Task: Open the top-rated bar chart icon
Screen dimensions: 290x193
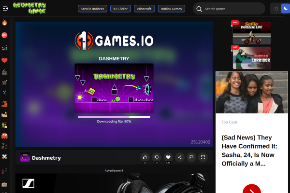Action: point(4,48)
